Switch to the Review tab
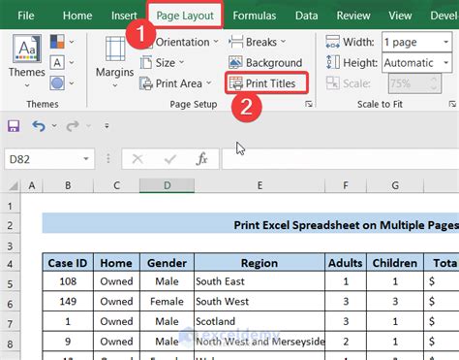Screen dimensions: 459x360 (353, 16)
